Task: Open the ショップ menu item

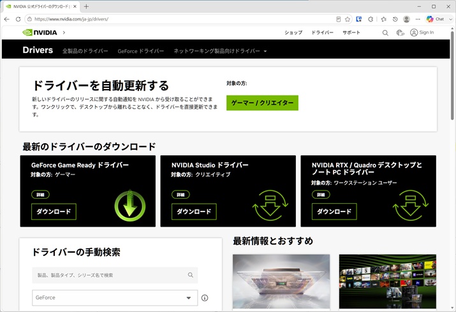Action: point(293,32)
